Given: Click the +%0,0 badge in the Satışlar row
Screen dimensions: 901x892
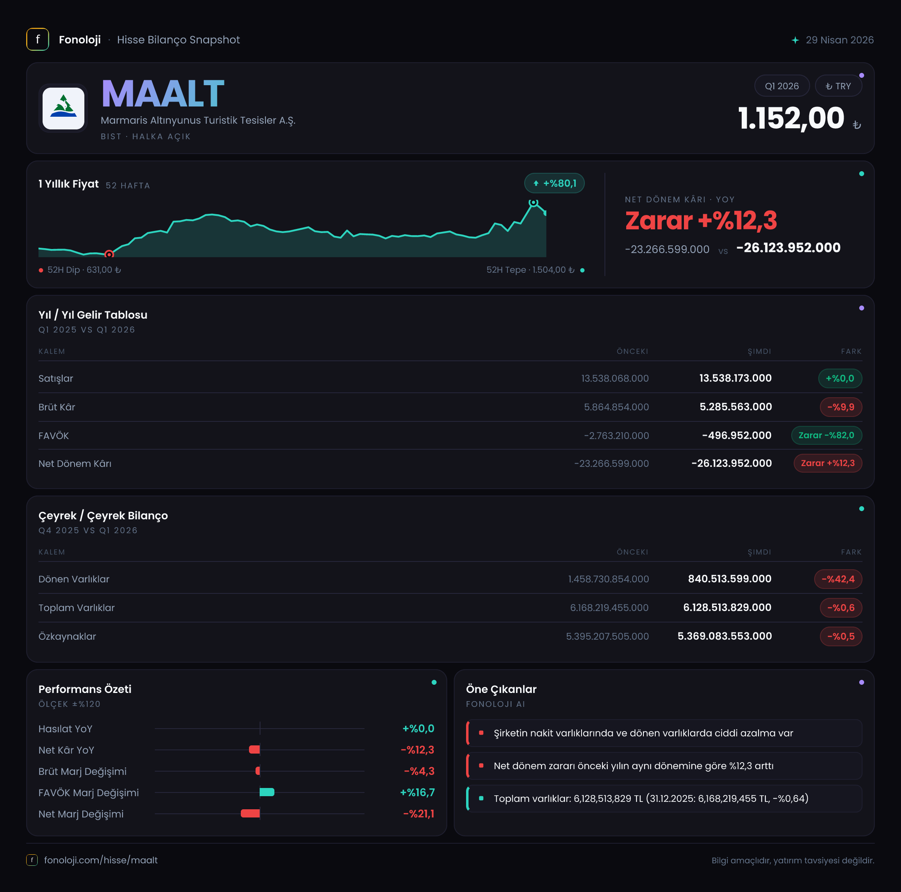Looking at the screenshot, I should tap(840, 378).
